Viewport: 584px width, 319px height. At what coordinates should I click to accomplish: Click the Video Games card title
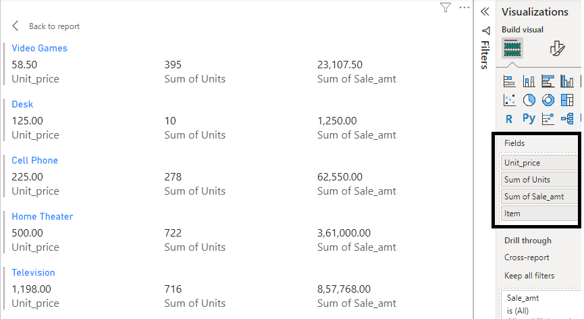click(x=39, y=48)
